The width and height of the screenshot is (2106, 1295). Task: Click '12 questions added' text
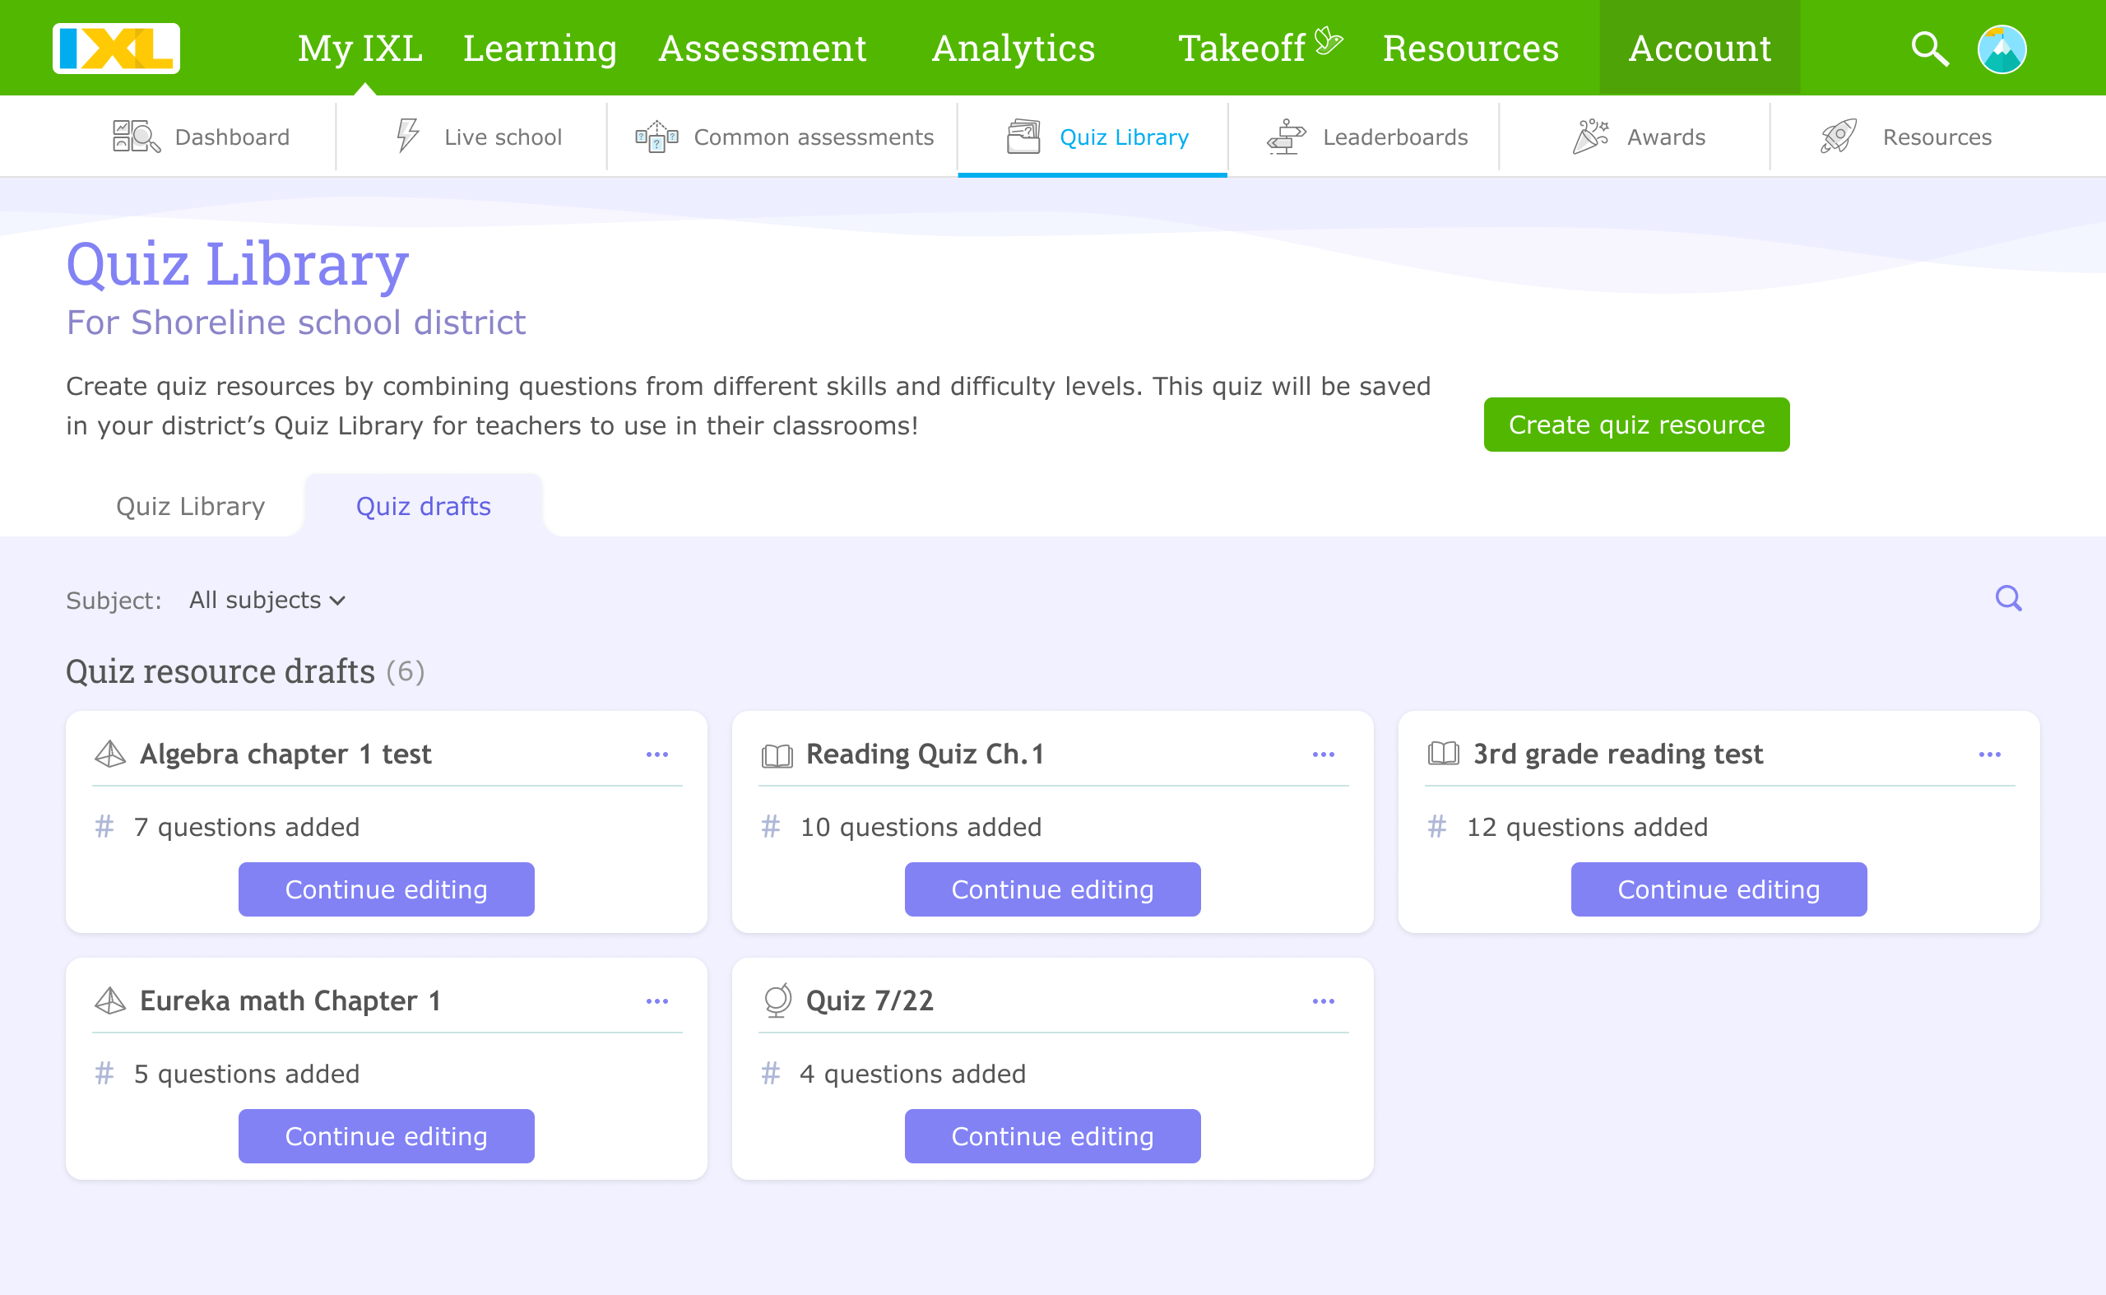pyautogui.click(x=1587, y=828)
